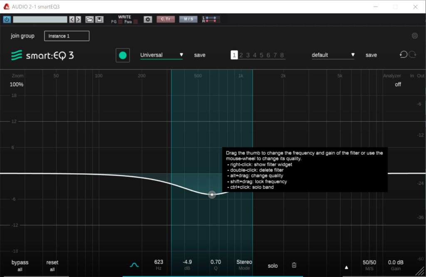Click the filter thumb on EQ curve

point(212,195)
